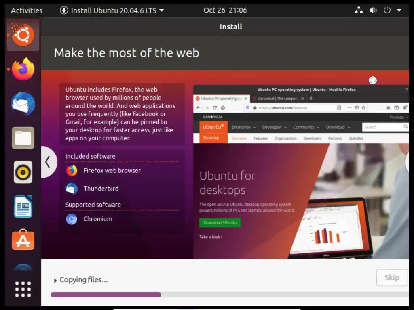
Task: Click the reload icon in slide browser
Action: tap(215, 107)
